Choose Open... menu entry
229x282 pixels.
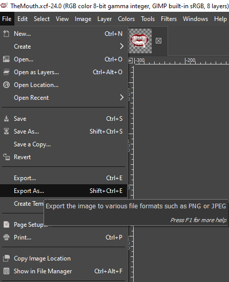tap(64, 59)
